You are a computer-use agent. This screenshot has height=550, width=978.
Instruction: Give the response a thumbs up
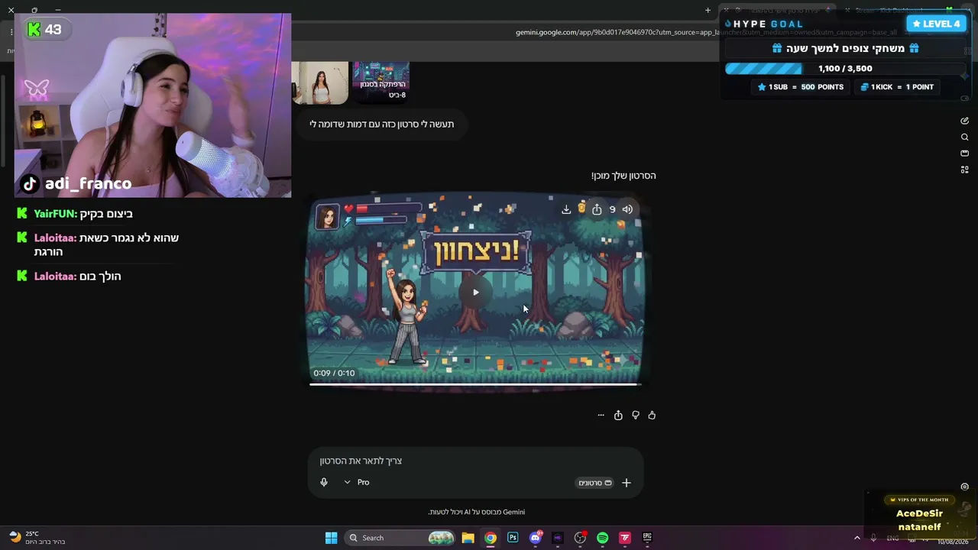pos(652,416)
